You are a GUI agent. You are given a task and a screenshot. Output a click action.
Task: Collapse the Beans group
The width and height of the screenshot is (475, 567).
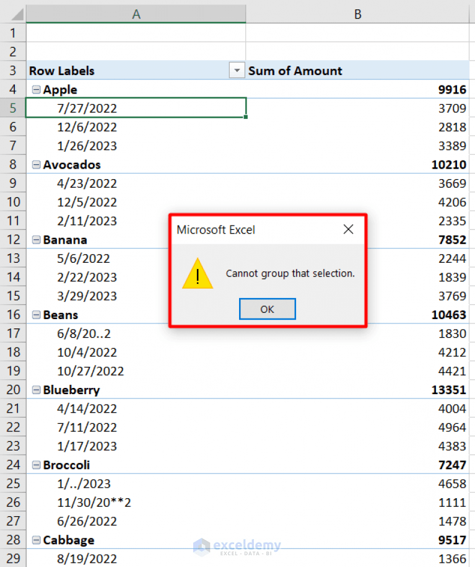[x=36, y=315]
